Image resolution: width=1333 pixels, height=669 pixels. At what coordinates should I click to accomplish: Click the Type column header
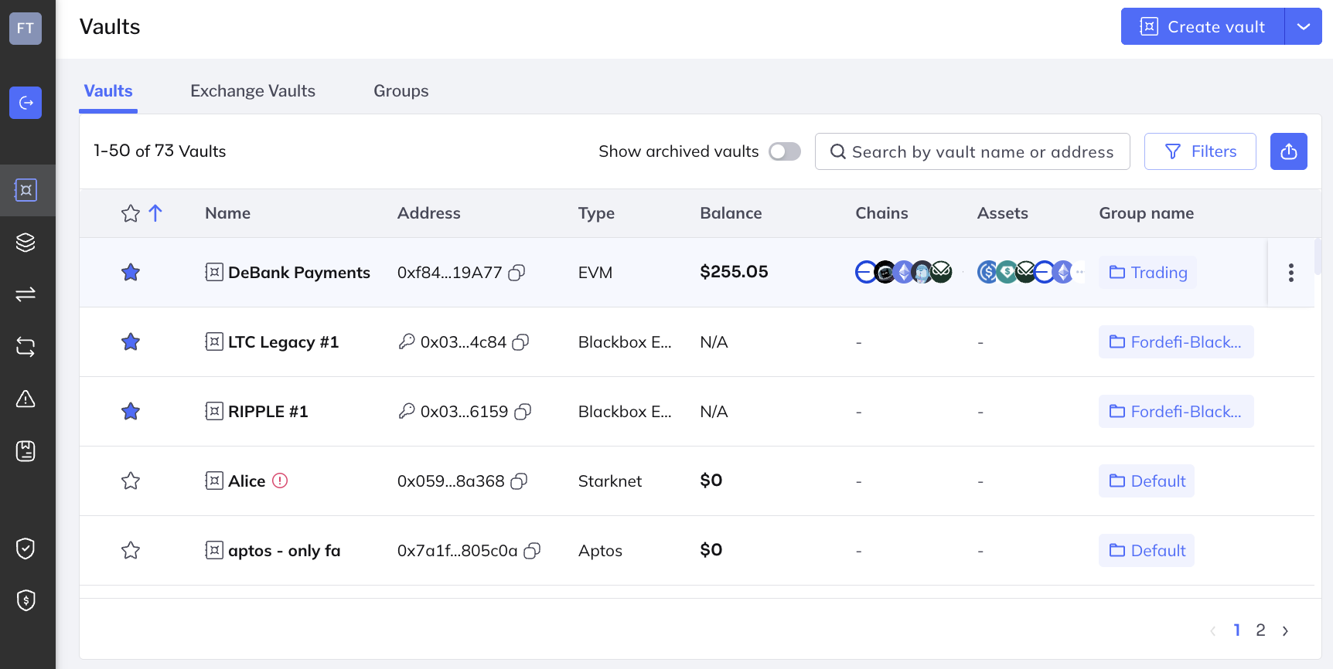point(596,213)
